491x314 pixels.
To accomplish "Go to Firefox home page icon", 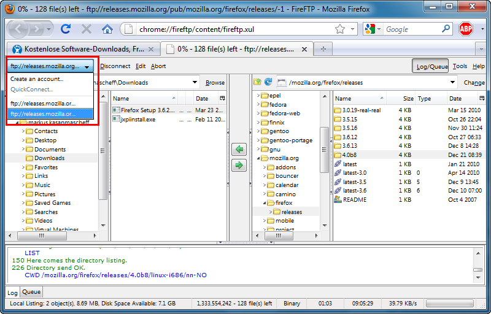I will click(107, 29).
